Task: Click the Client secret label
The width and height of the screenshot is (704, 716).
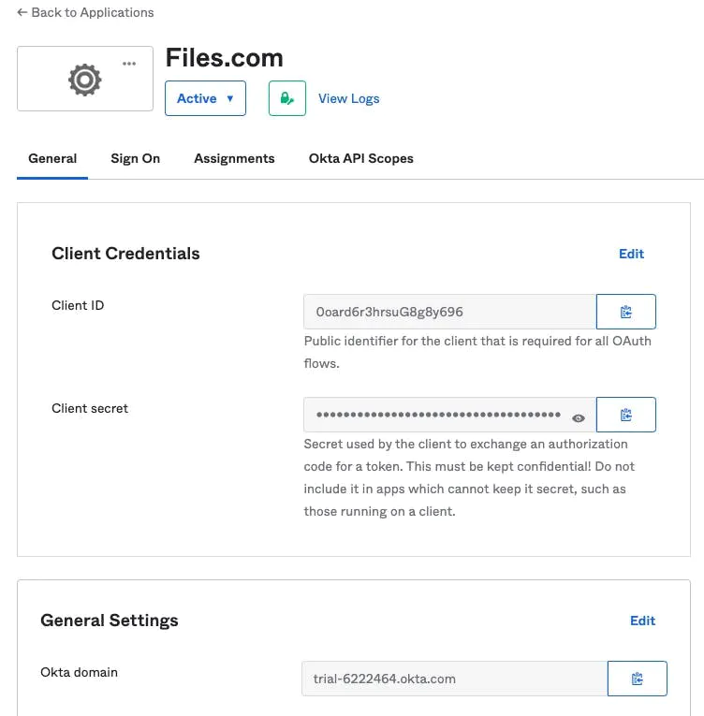Action: click(90, 408)
